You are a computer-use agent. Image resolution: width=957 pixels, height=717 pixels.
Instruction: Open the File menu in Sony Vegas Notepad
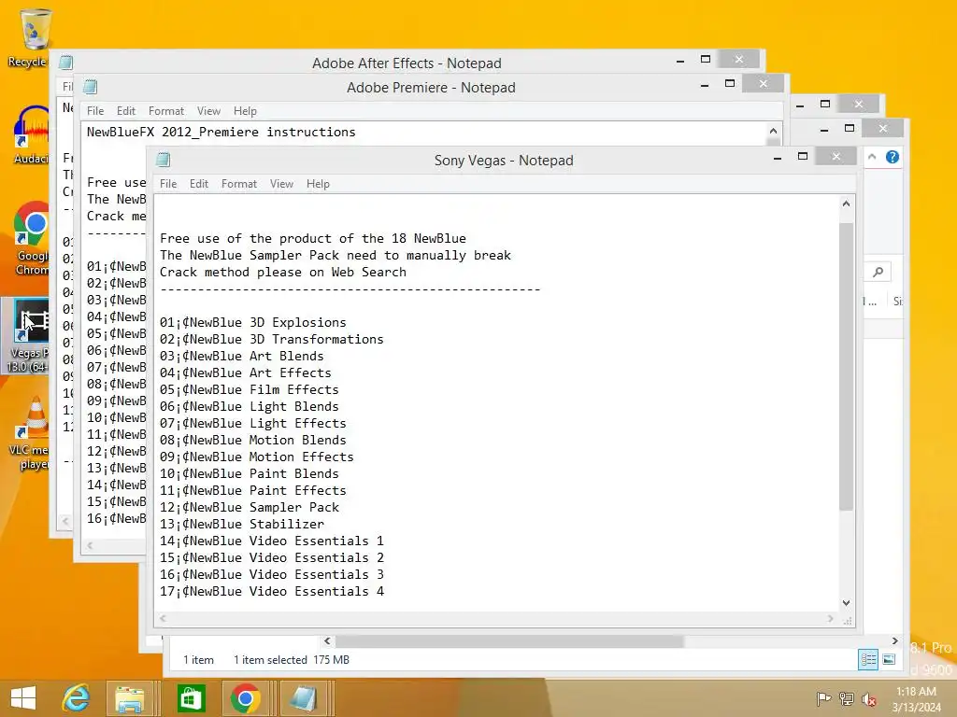pos(168,184)
